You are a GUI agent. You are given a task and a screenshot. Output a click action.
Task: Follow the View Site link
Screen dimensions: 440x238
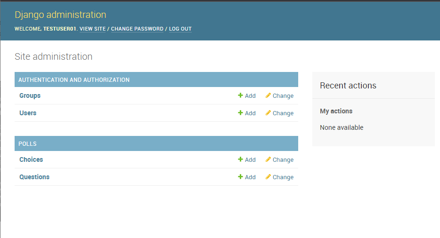pyautogui.click(x=93, y=29)
